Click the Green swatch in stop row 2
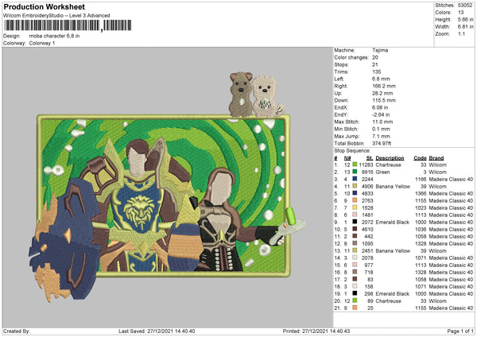The height and width of the screenshot is (337, 477). point(355,172)
